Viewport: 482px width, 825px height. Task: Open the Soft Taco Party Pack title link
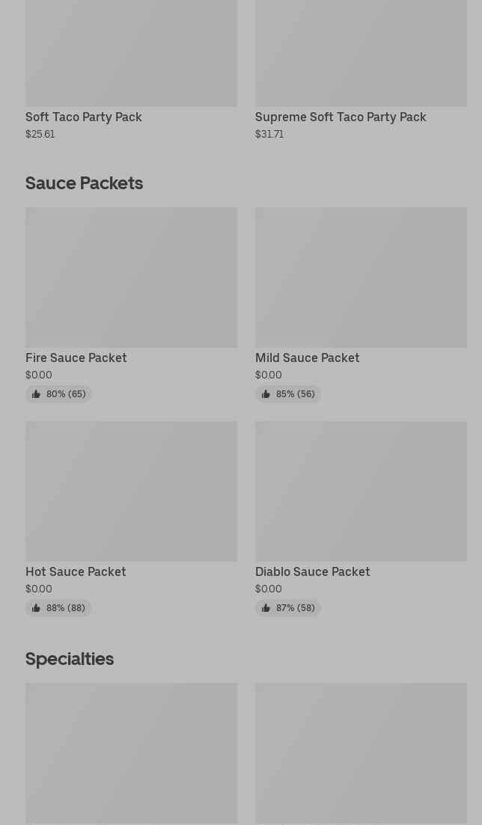(84, 117)
